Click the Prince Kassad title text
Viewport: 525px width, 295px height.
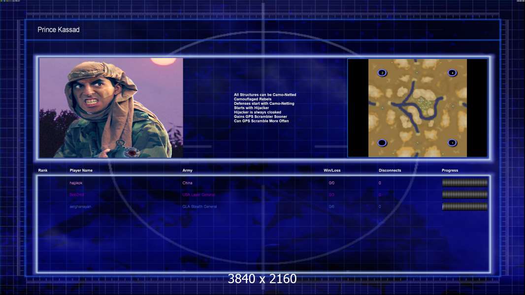[59, 29]
